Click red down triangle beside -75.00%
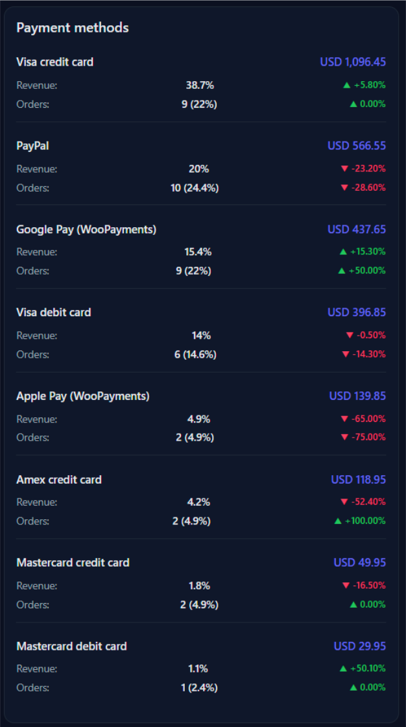Viewport: 406px width, 727px height. pos(344,437)
